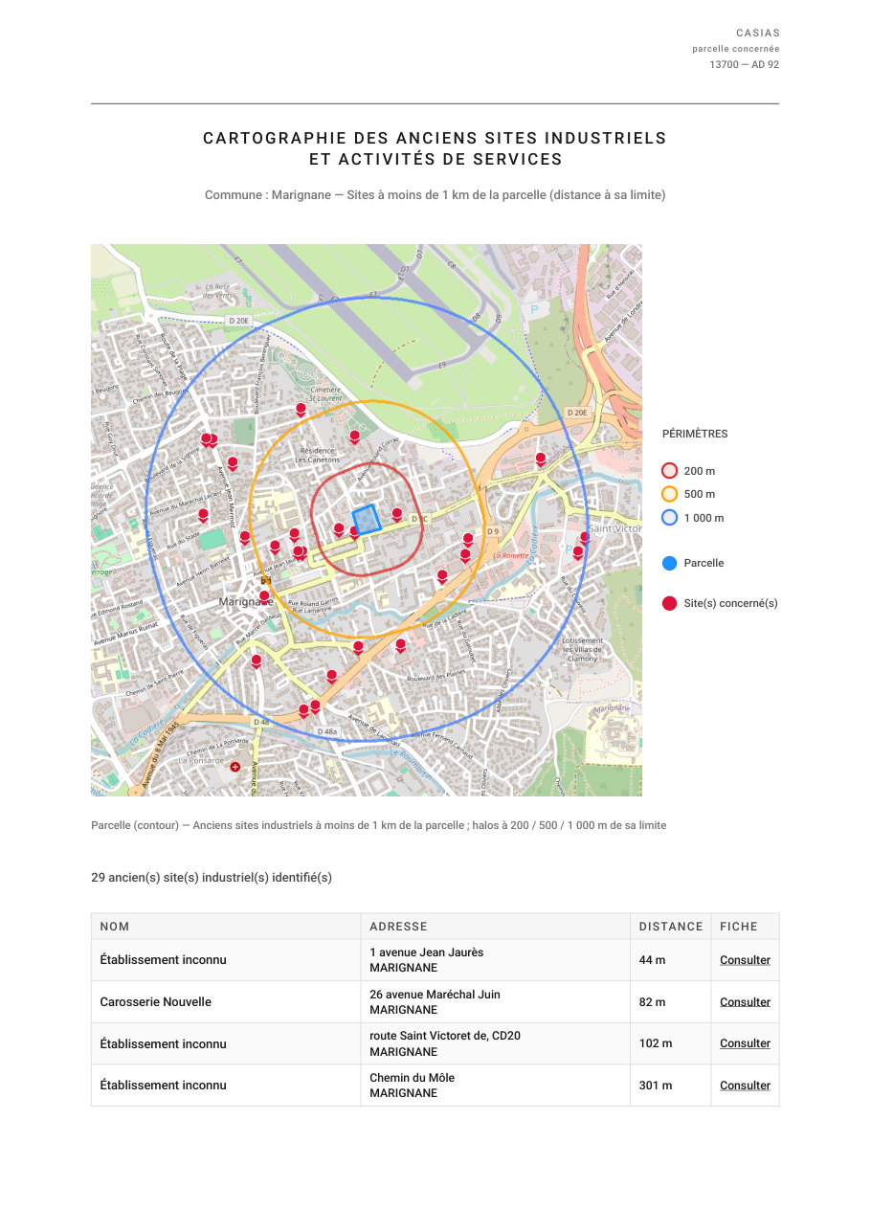Click the red Site(s) concerné(s) dot in the legend
Image resolution: width=871 pixels, height=1232 pixels.
[670, 603]
